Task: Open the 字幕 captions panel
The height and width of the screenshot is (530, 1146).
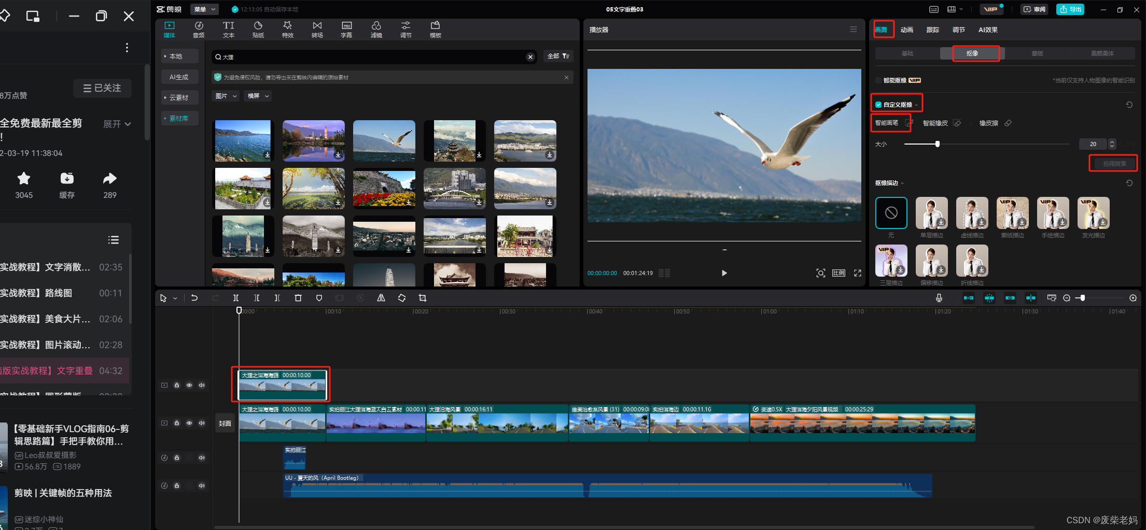Action: [346, 30]
